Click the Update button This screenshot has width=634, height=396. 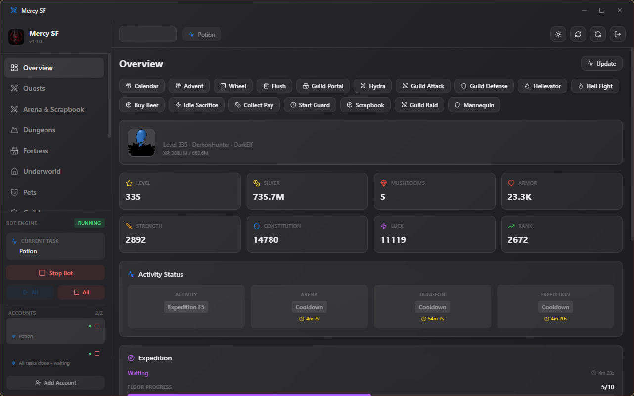(x=602, y=63)
